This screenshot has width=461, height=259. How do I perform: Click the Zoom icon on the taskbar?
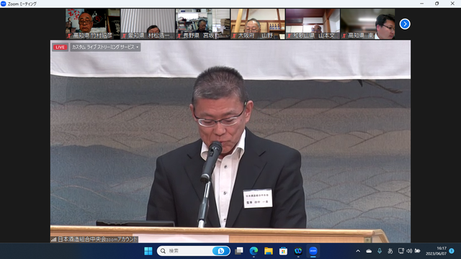click(313, 251)
